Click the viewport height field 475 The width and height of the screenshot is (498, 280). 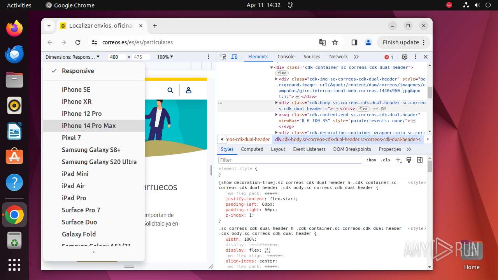(x=141, y=57)
